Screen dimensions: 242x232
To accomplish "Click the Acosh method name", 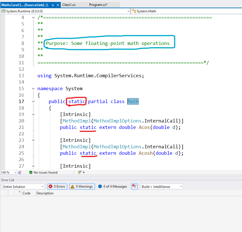I will point(145,153).
